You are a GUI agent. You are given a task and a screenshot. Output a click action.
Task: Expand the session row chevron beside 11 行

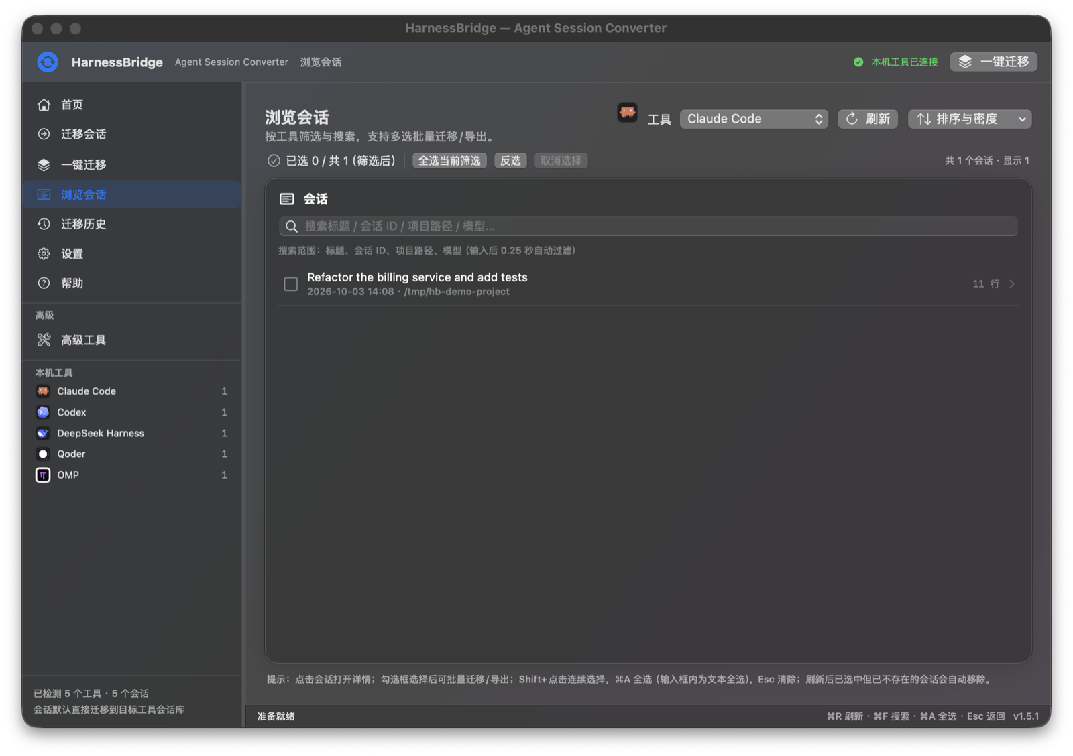point(1012,284)
